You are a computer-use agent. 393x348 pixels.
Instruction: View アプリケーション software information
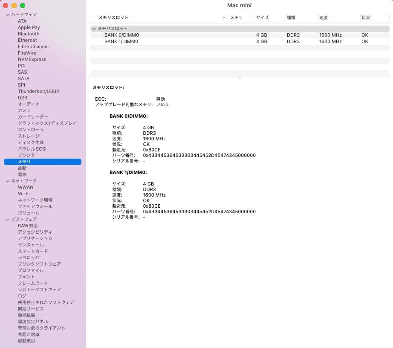pos(34,238)
